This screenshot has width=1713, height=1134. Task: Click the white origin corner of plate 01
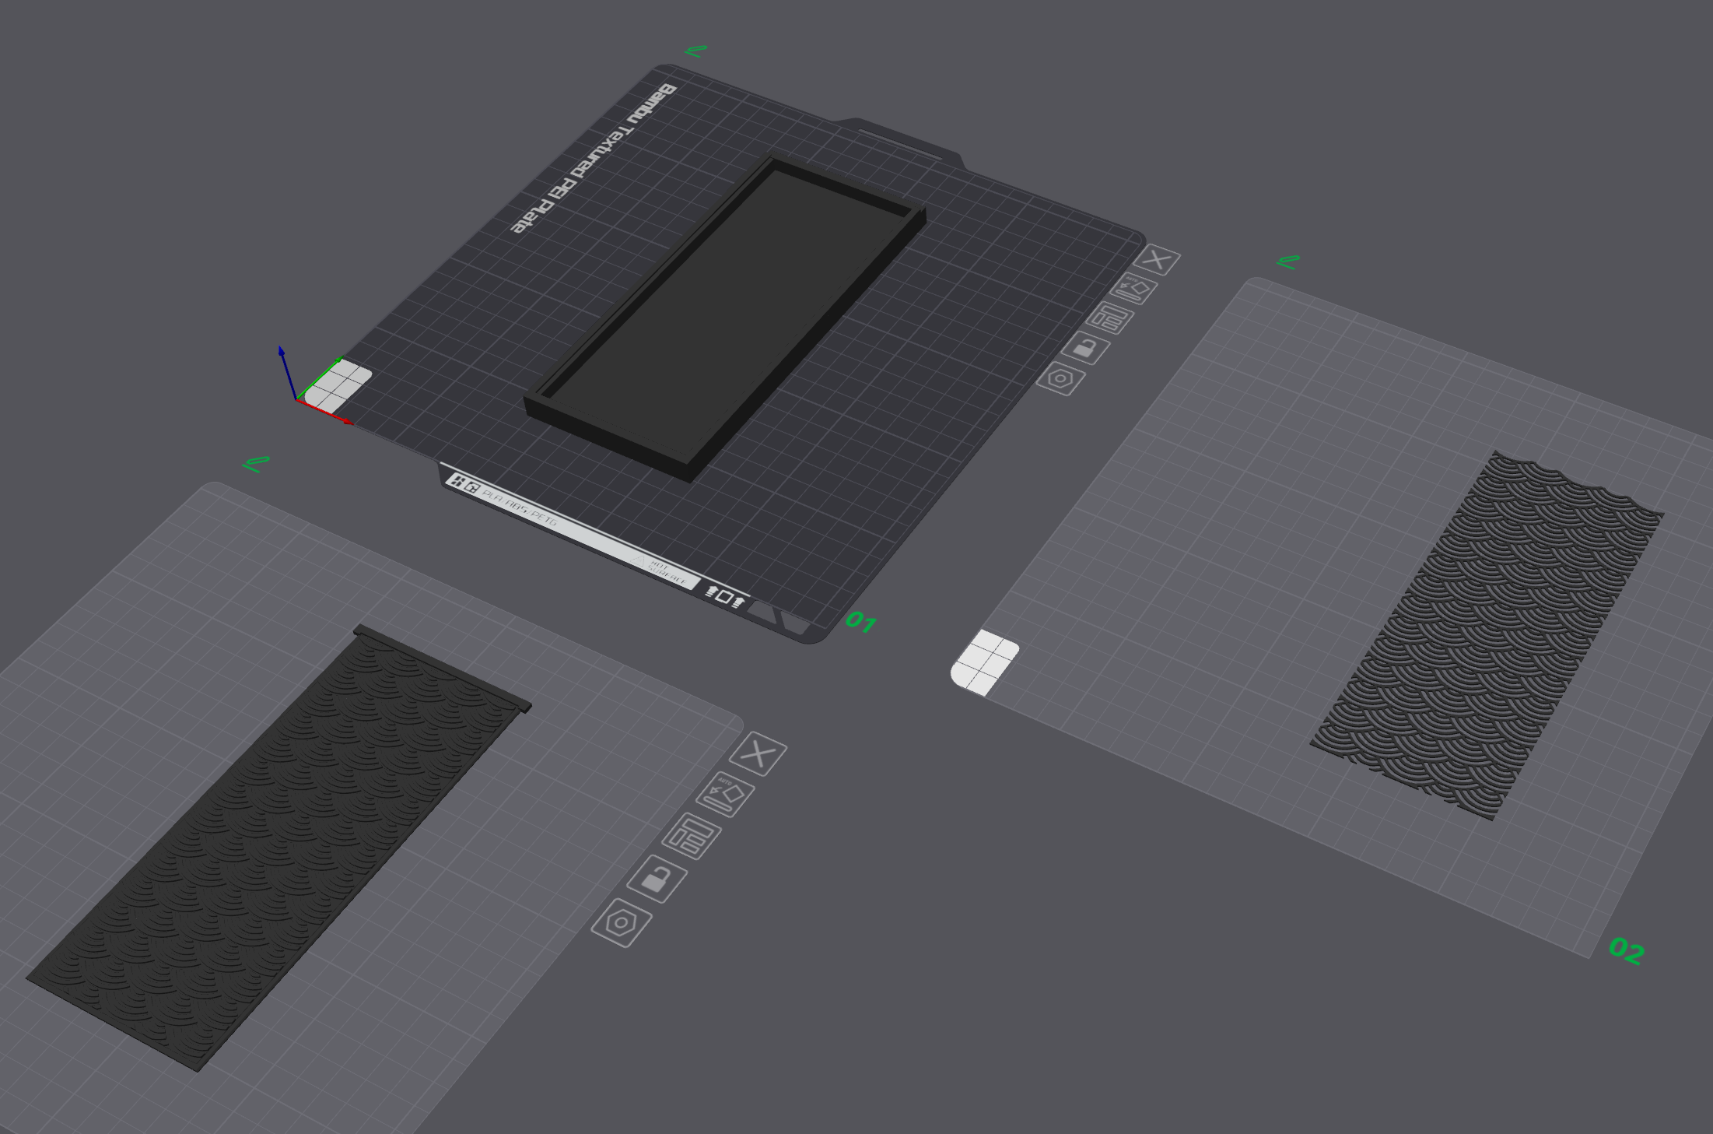pos(338,386)
